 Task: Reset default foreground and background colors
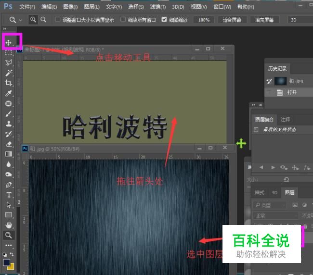point(5,254)
